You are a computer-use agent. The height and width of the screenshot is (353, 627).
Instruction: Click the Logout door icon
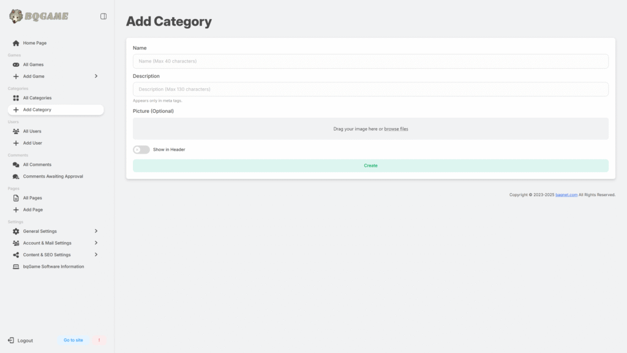click(x=11, y=340)
